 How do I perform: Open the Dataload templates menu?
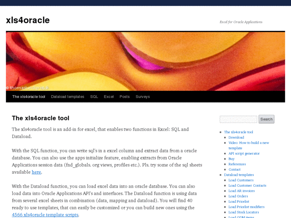(68, 97)
